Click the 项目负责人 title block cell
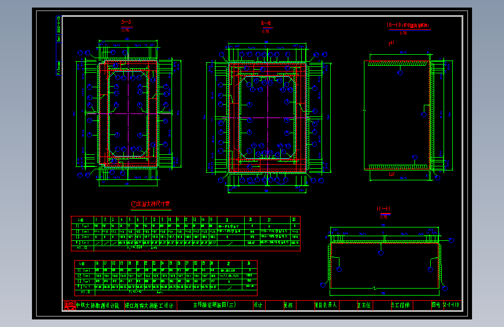The image size is (504, 327). click(326, 305)
